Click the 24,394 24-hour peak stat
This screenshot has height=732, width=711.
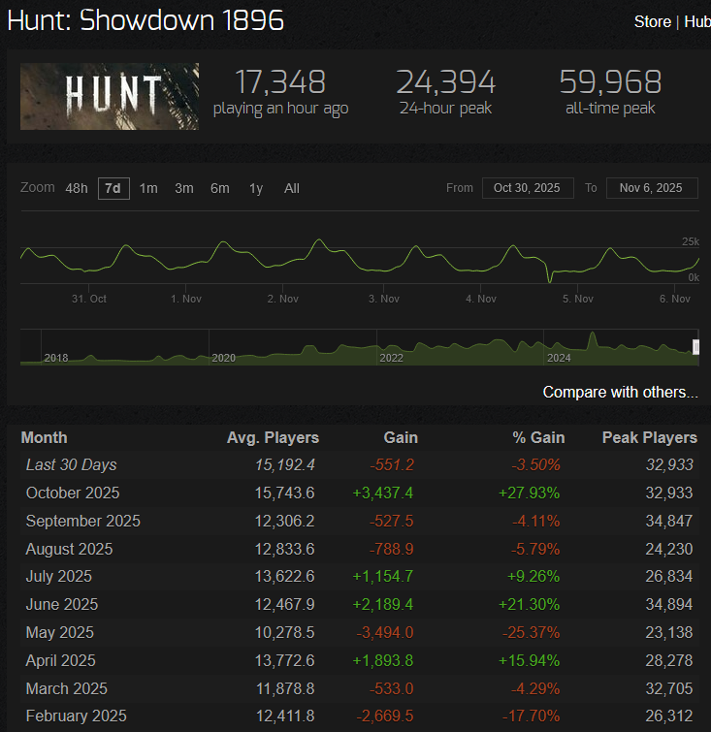[445, 92]
